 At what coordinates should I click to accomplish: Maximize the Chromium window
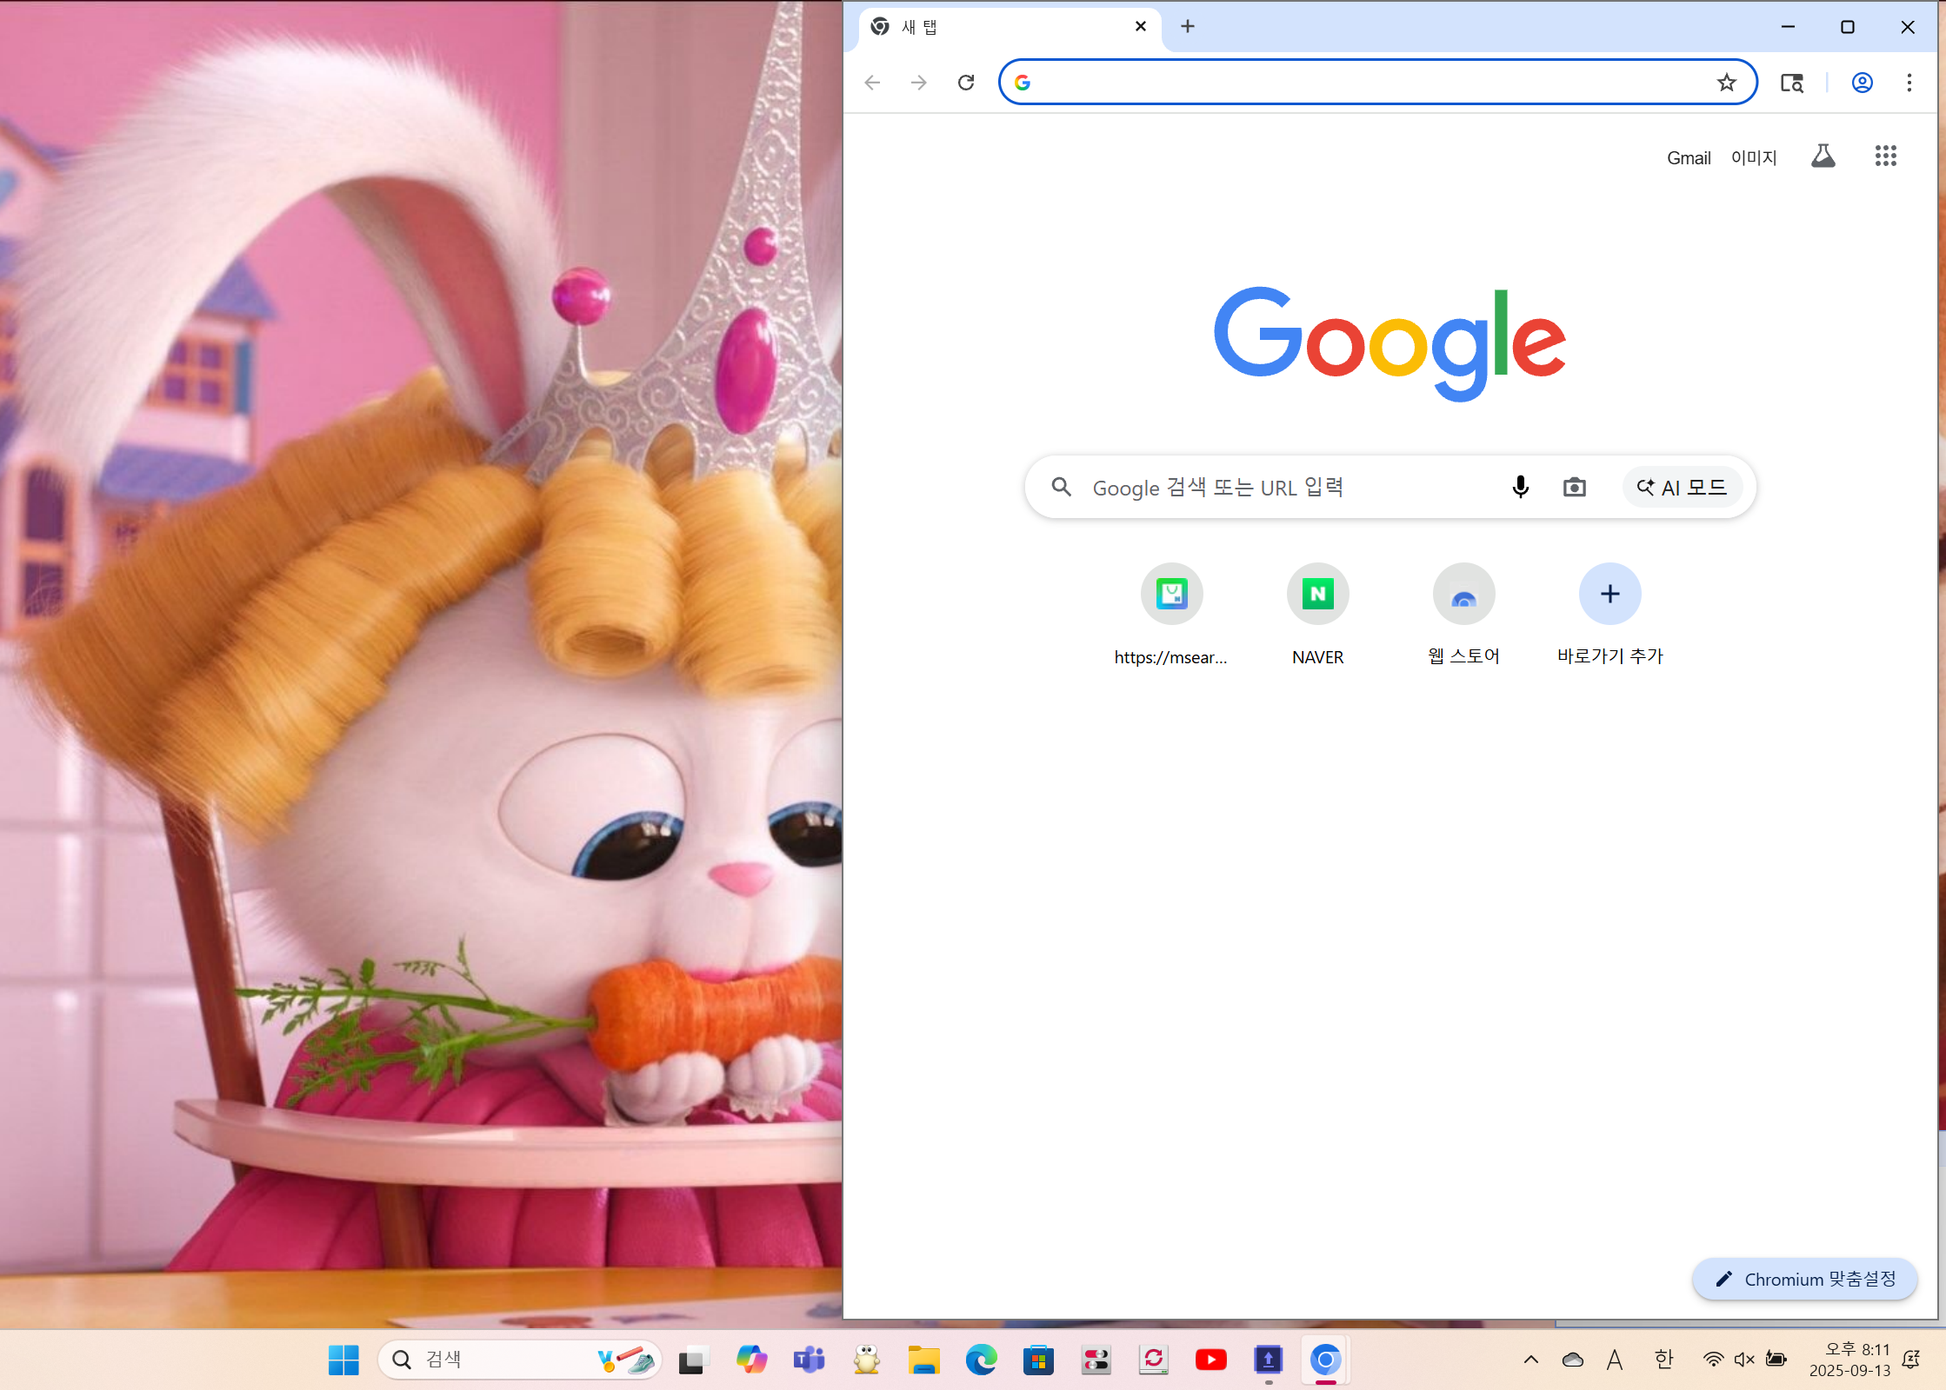click(x=1848, y=27)
